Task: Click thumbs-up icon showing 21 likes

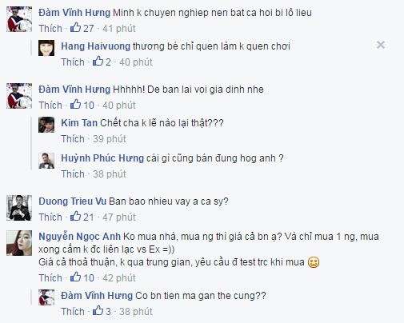Action: tap(75, 217)
